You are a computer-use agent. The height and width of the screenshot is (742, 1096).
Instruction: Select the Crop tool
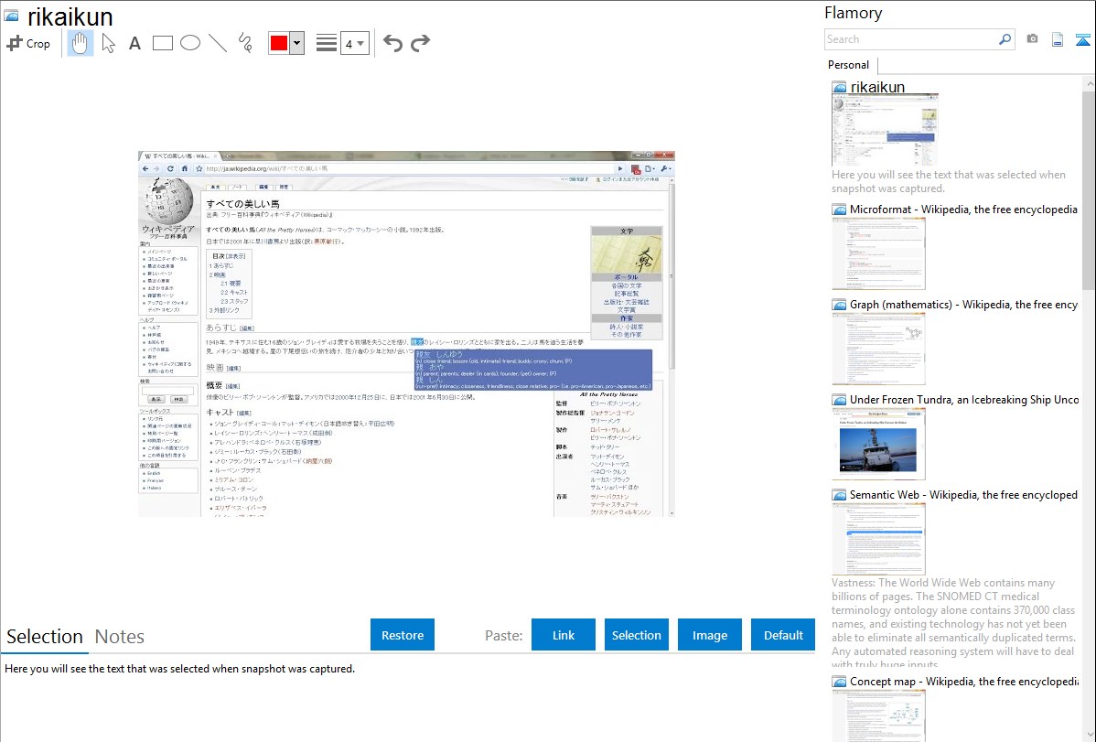pos(28,43)
